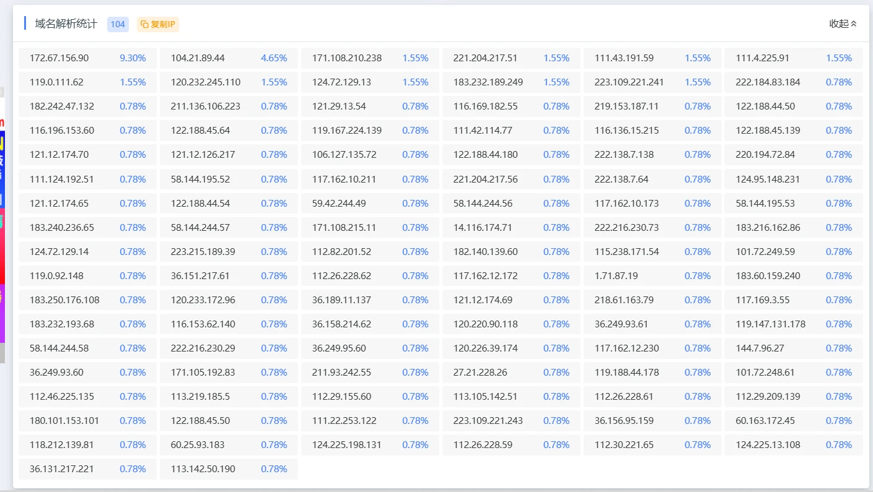Click the 1.71.87.19 IP entry

point(616,276)
